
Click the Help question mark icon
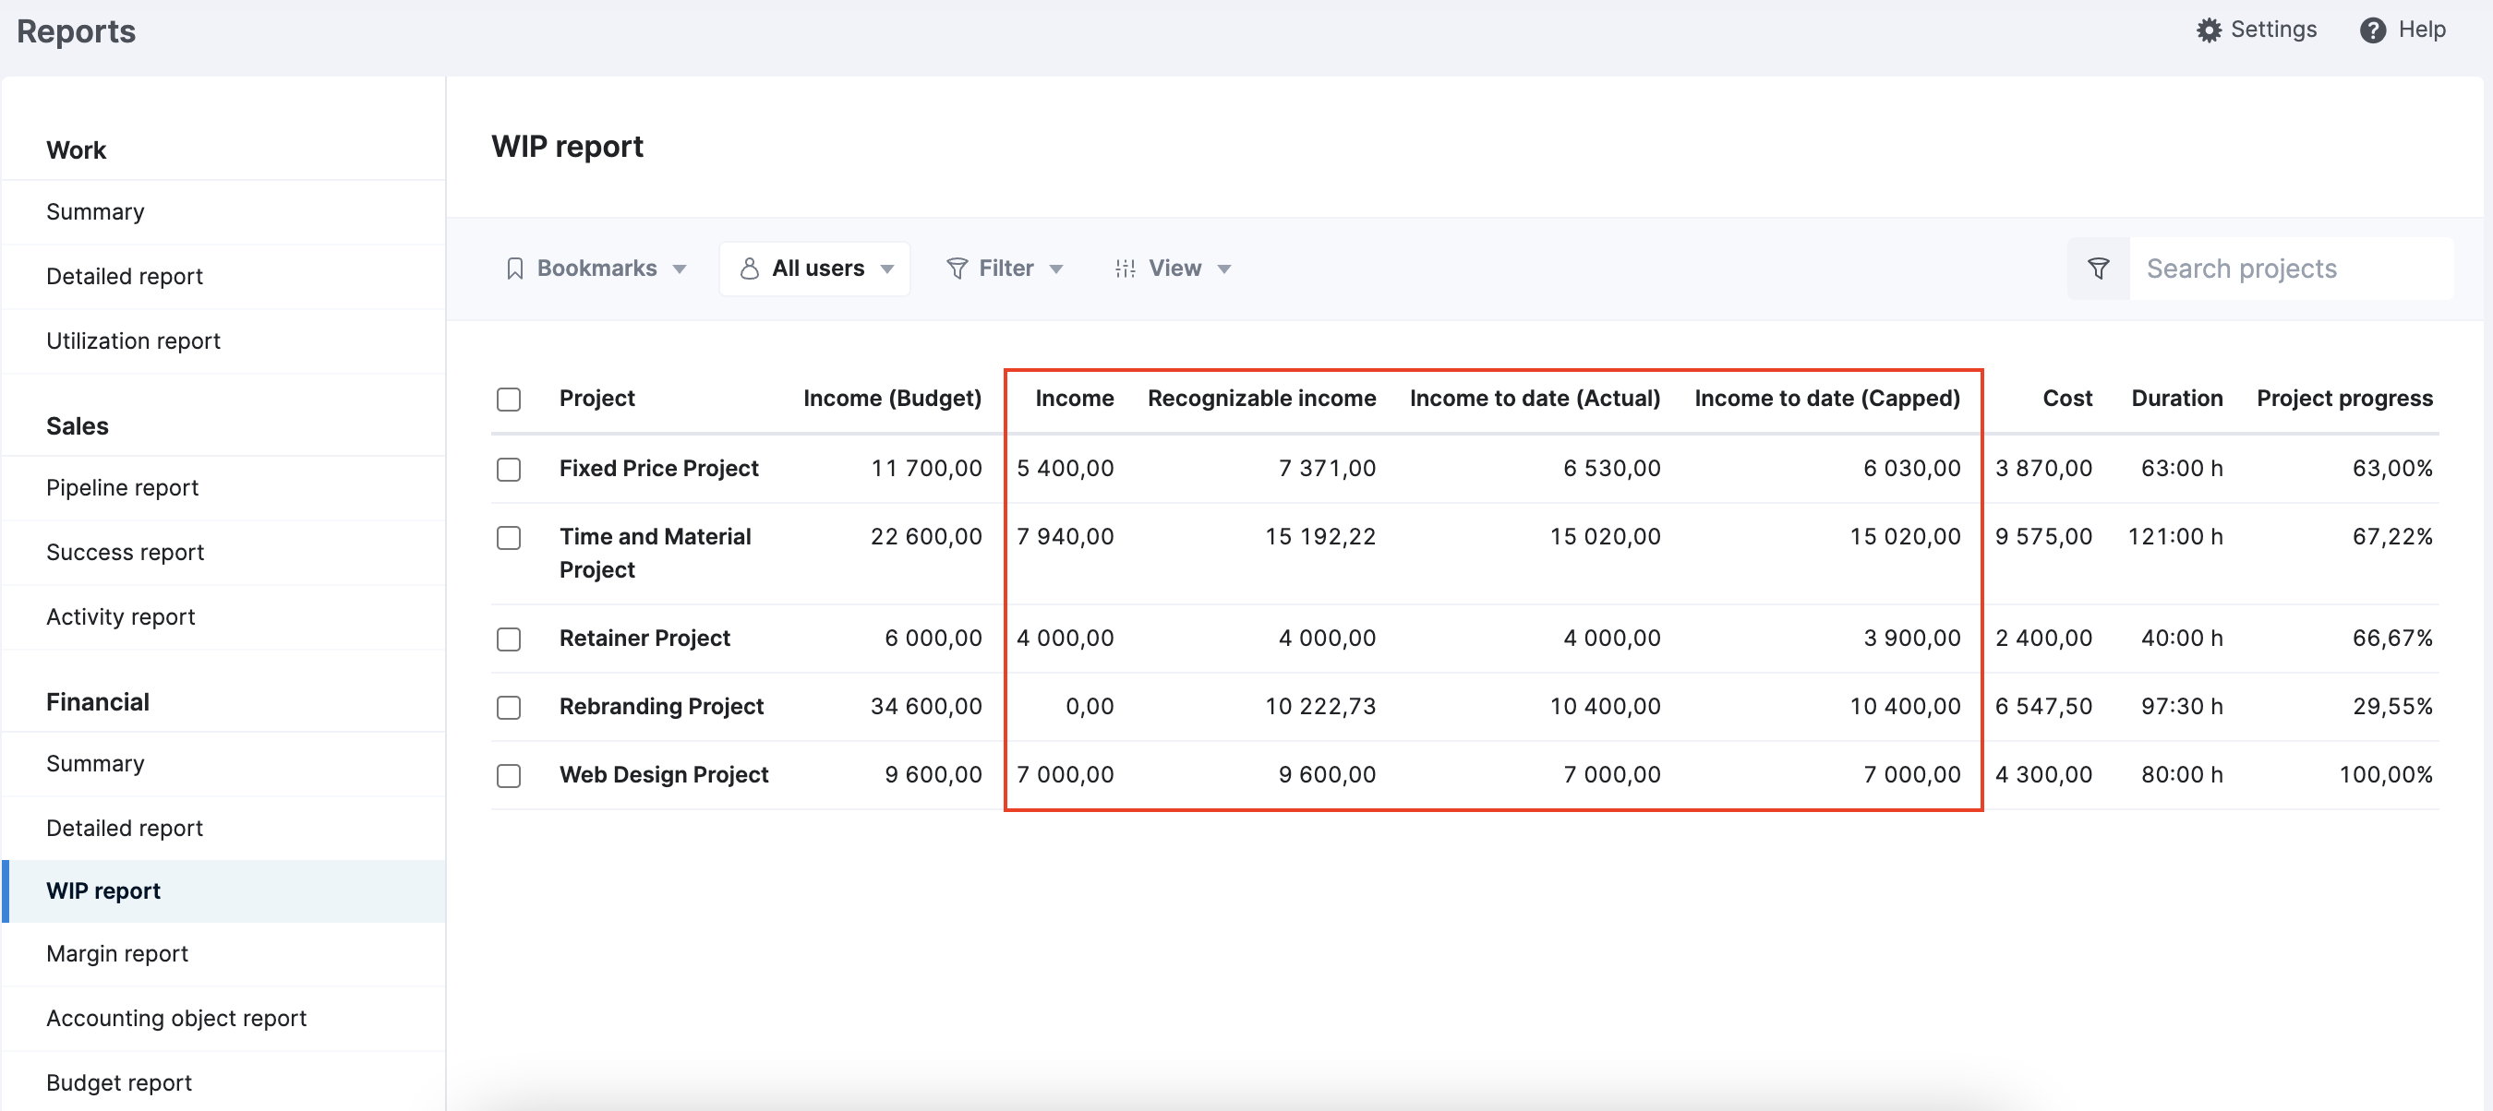(2373, 30)
